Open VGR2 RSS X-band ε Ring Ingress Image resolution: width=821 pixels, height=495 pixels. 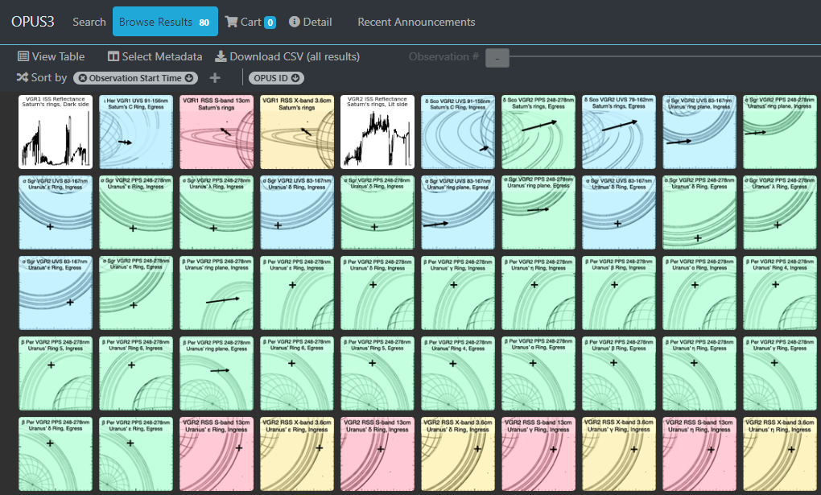tap(297, 454)
